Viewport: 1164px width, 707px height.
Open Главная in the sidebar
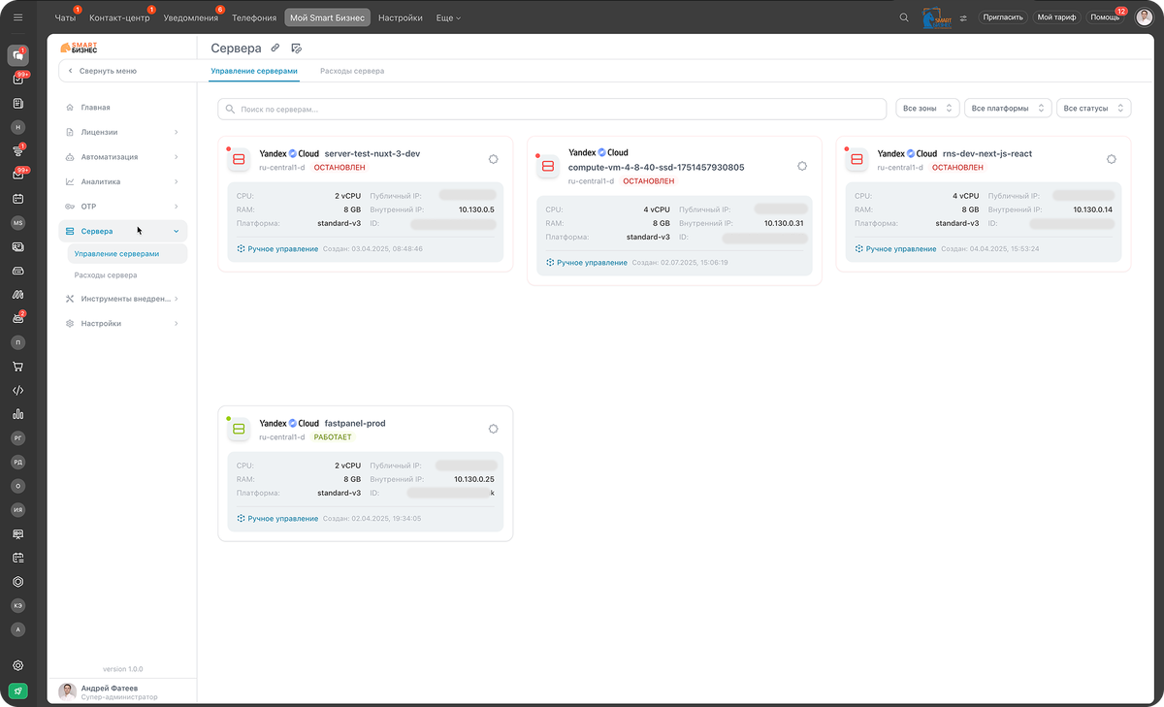[x=123, y=108]
